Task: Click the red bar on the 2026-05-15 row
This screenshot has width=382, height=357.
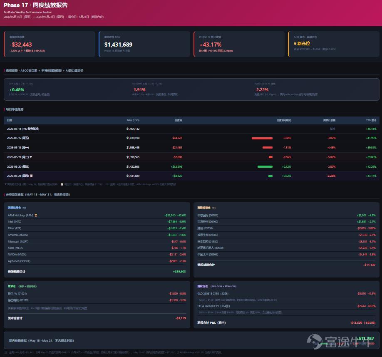Action: tap(262, 138)
